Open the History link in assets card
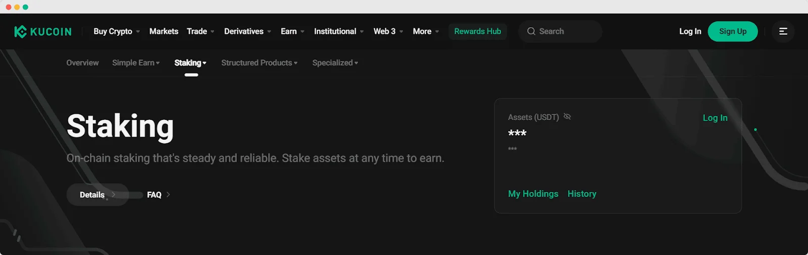The height and width of the screenshot is (255, 808). click(x=582, y=194)
